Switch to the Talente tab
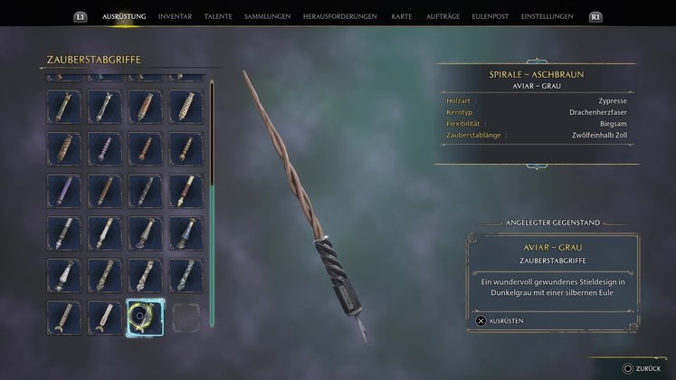 coord(218,16)
